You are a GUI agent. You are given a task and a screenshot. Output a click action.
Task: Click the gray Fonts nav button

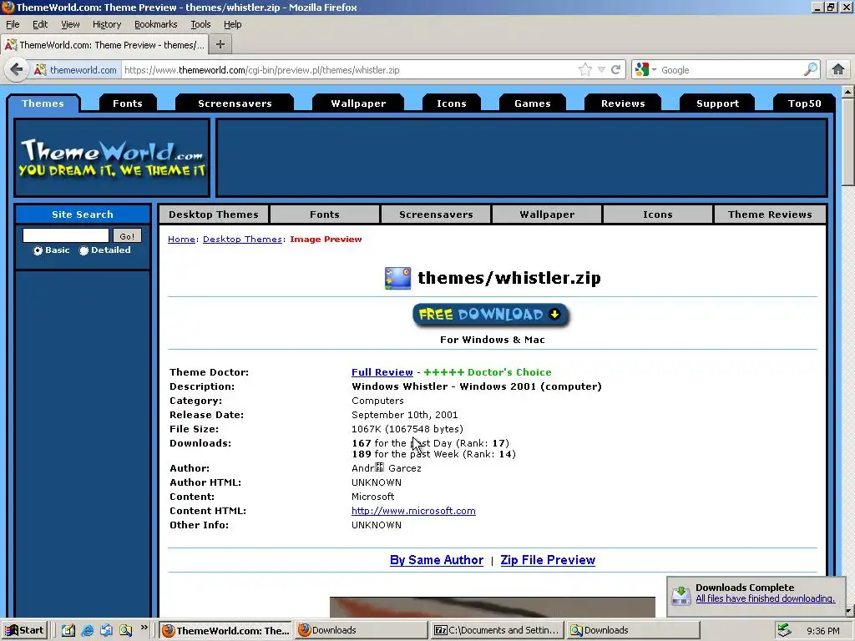pos(325,215)
